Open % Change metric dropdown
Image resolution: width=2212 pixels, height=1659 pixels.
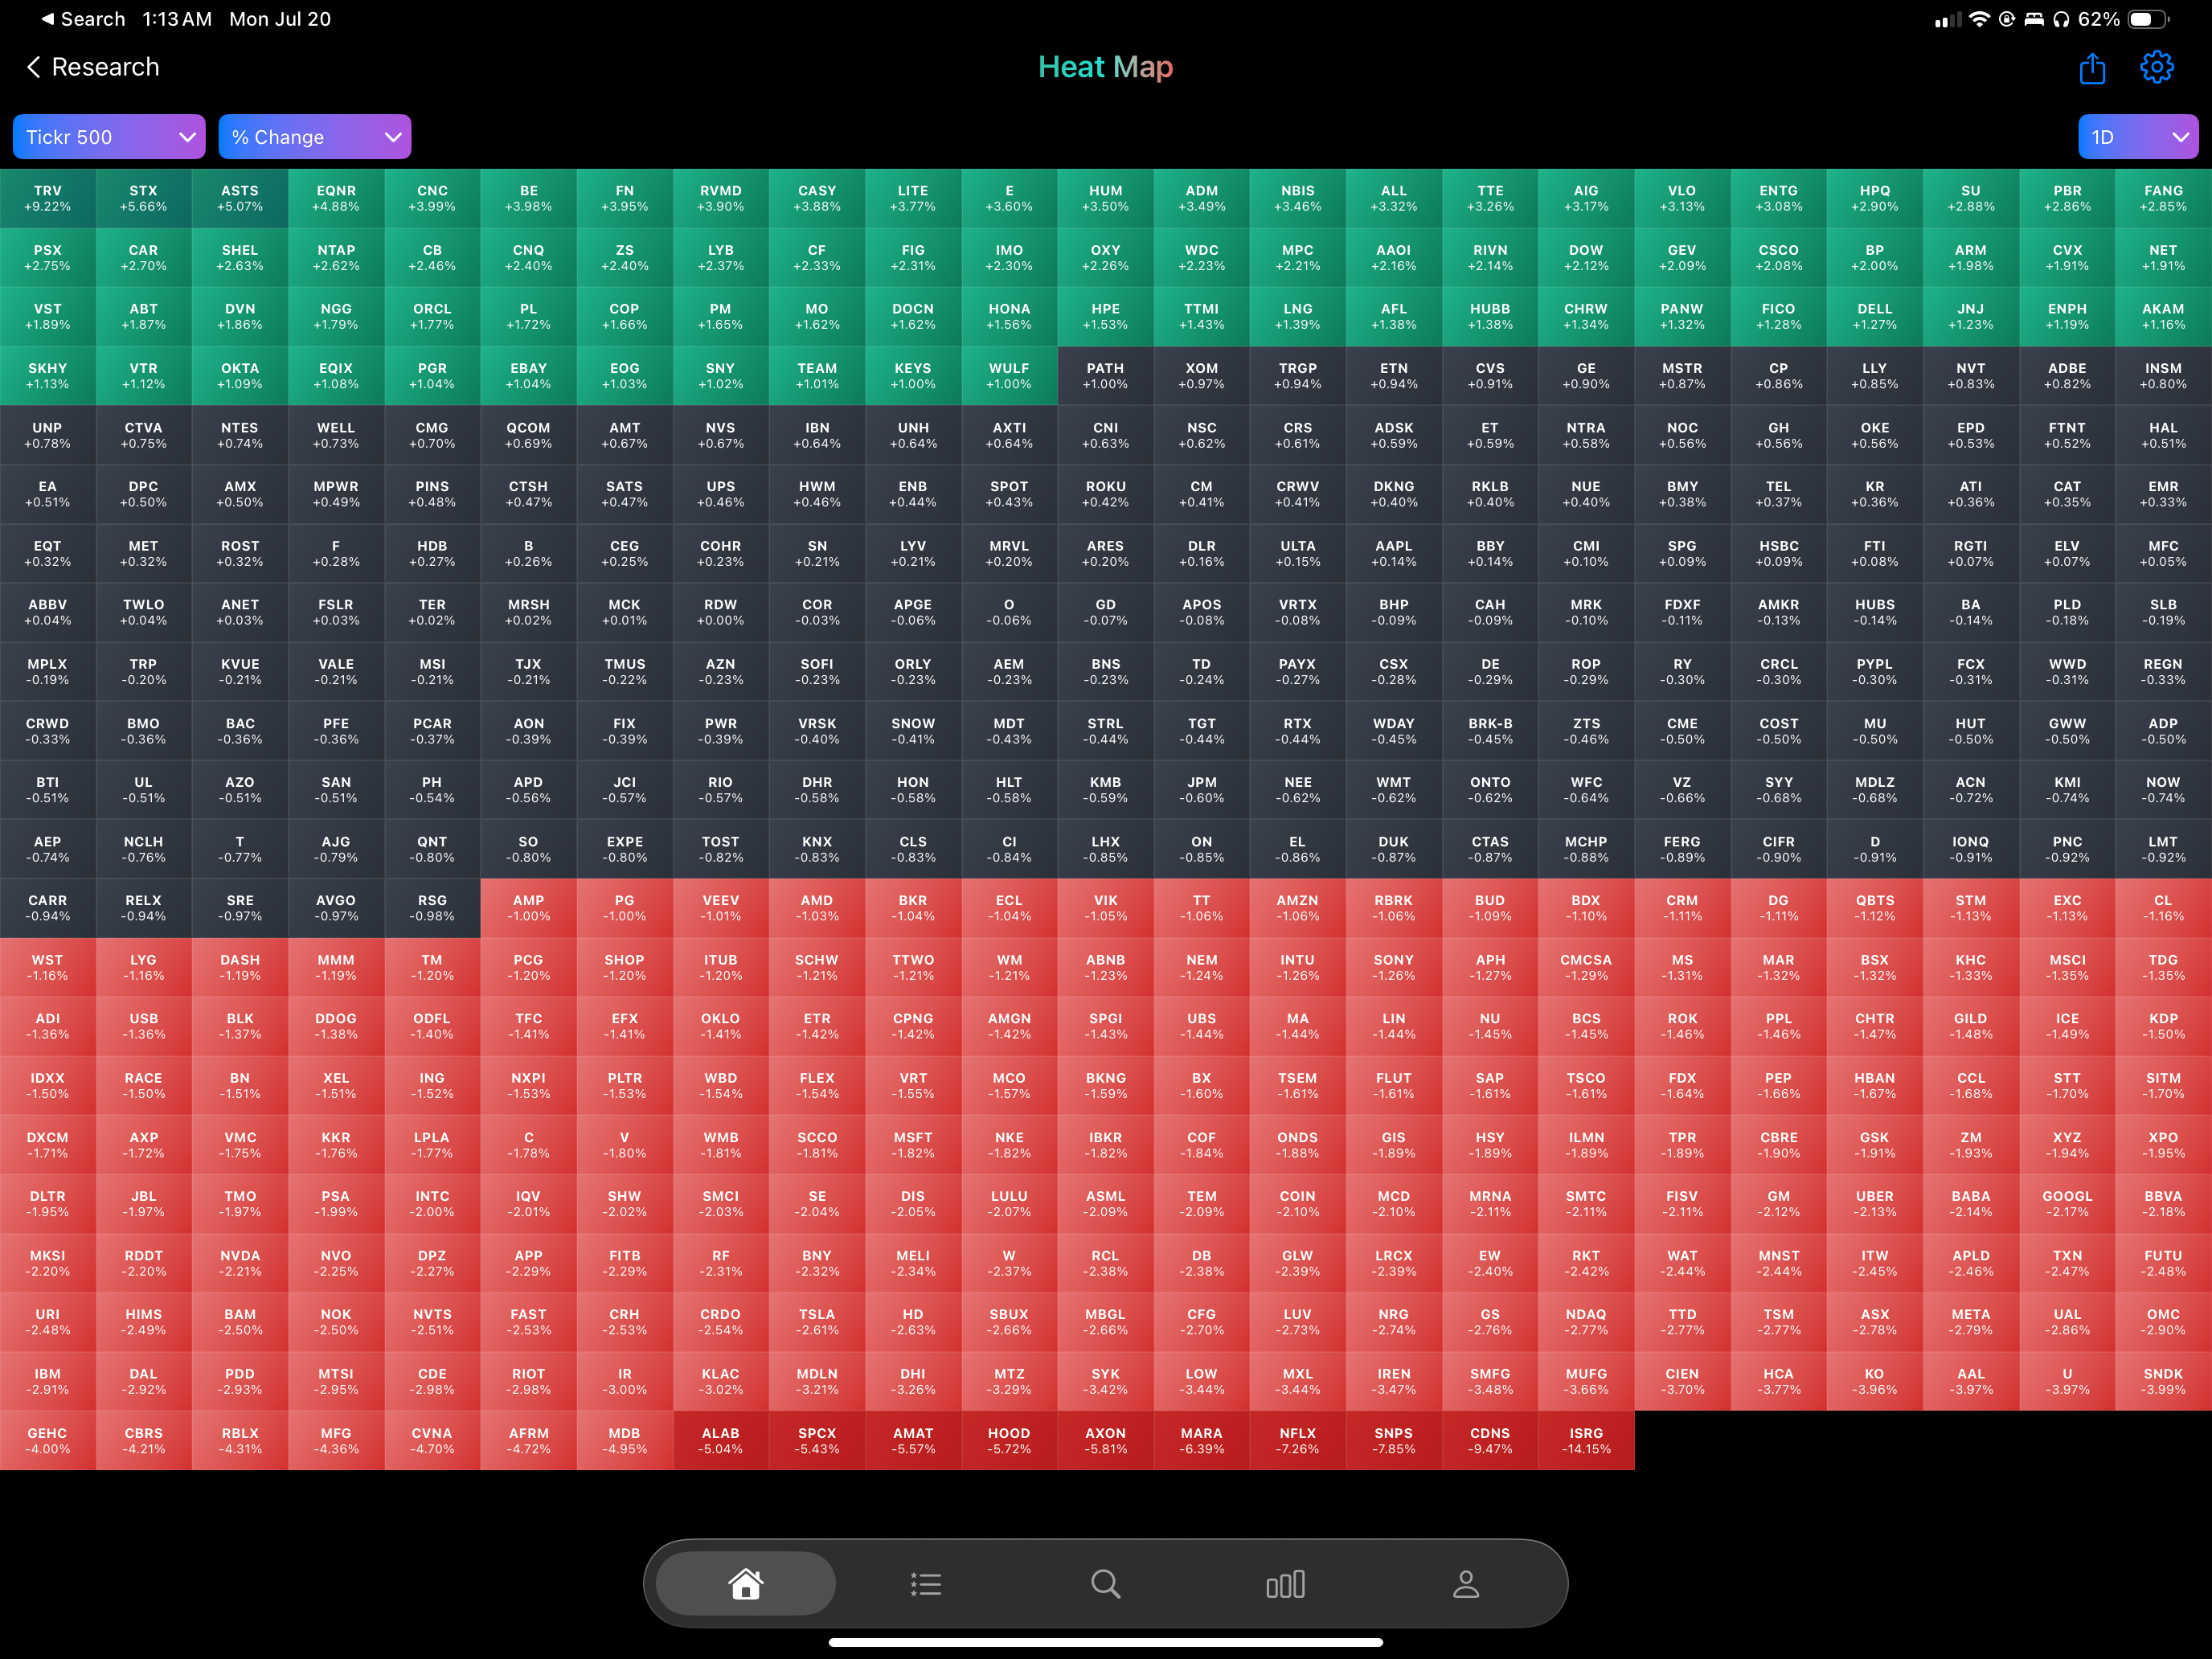[315, 137]
